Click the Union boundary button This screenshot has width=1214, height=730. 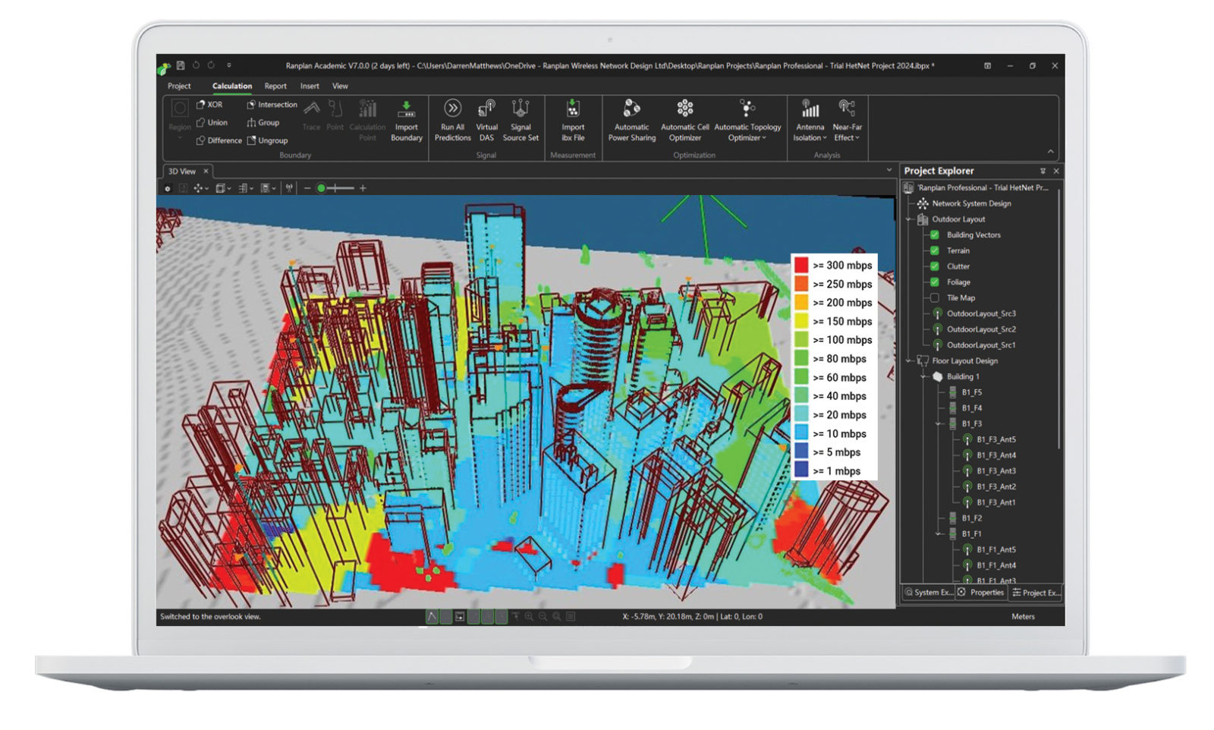(x=212, y=122)
